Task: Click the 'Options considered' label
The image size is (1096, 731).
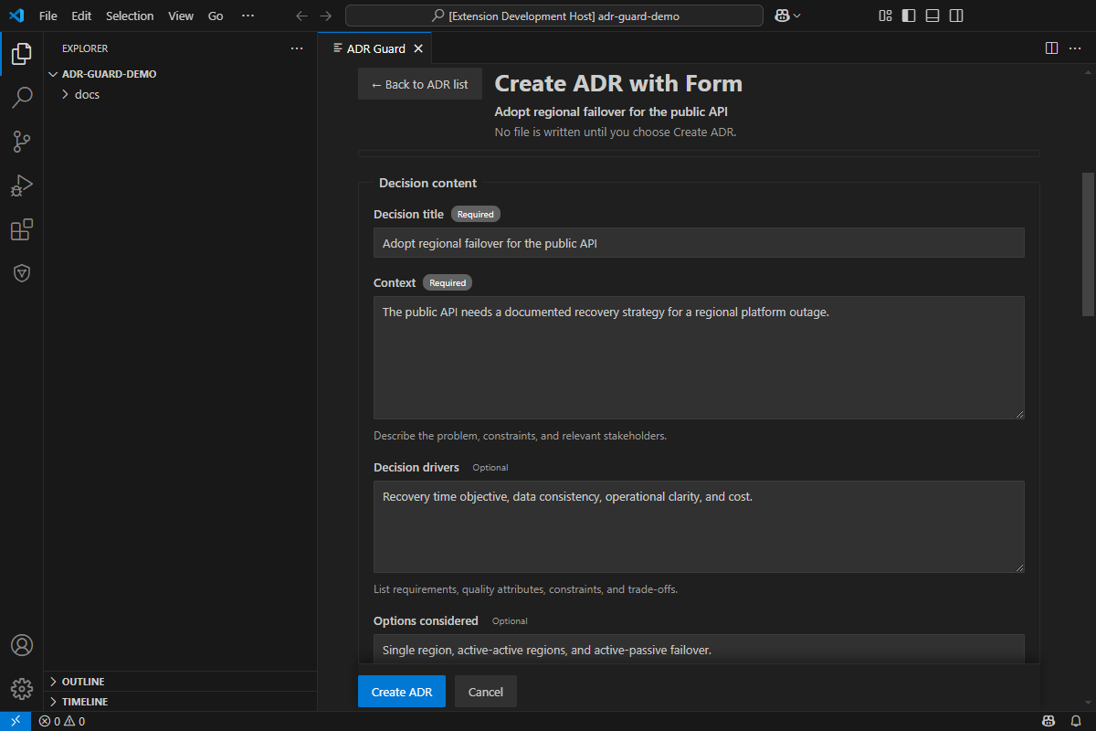Action: pos(426,620)
